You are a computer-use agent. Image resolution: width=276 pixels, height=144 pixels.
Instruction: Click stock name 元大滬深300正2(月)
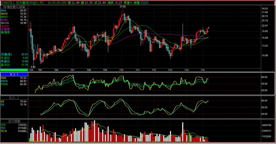click(x=30, y=3)
